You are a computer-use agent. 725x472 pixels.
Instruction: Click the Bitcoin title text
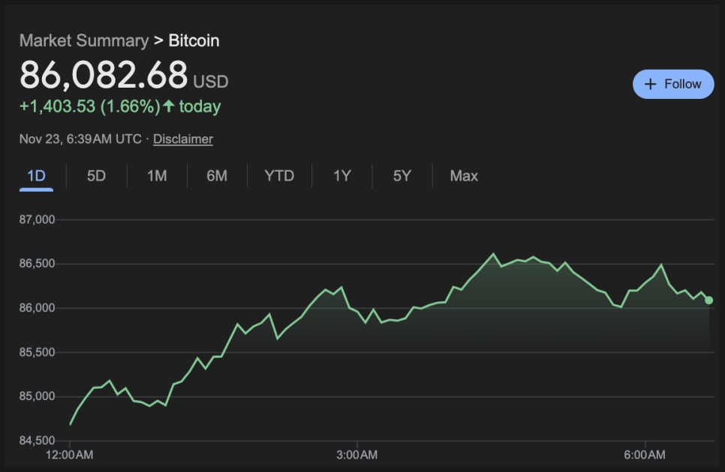[194, 40]
